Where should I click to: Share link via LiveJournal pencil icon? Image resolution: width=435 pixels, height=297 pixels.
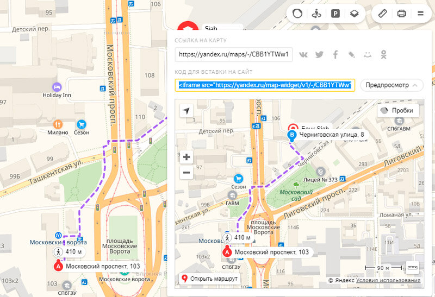click(x=351, y=55)
